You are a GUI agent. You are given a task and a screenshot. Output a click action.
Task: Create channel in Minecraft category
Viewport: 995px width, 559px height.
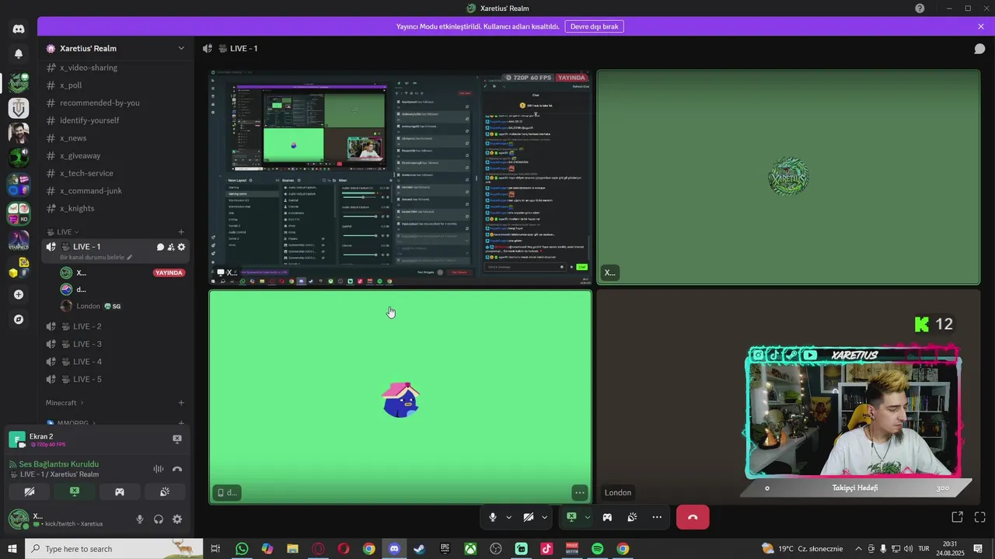181,403
